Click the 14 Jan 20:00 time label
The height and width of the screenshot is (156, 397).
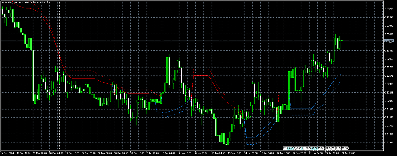251,153
